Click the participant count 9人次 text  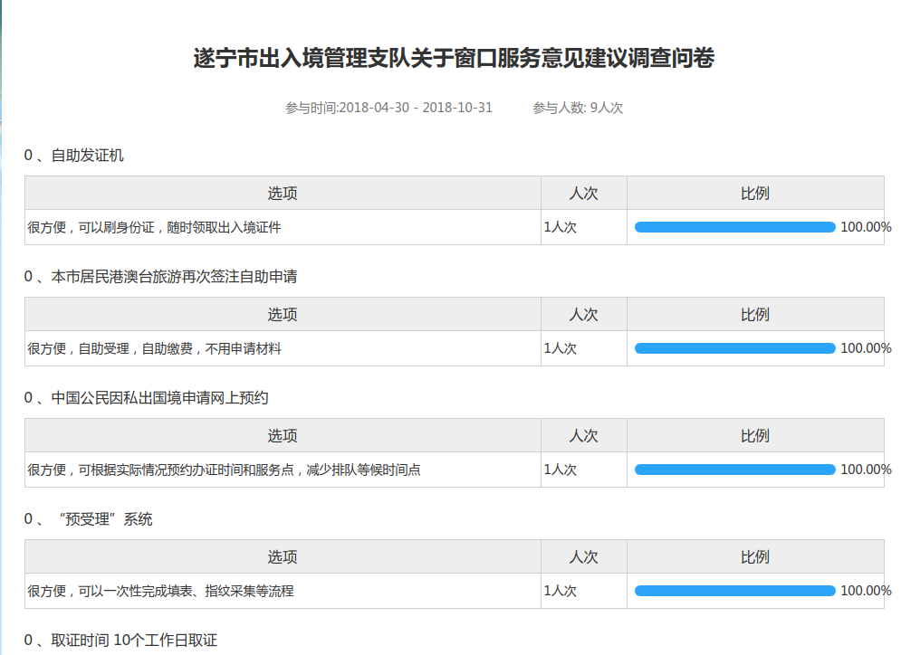[578, 108]
